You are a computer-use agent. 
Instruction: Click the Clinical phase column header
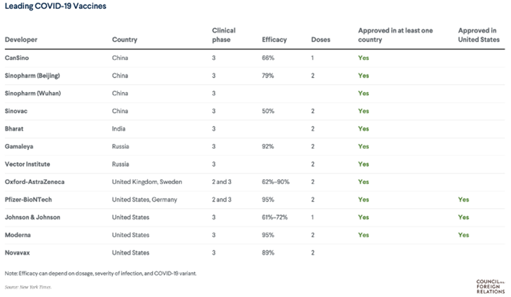click(224, 35)
